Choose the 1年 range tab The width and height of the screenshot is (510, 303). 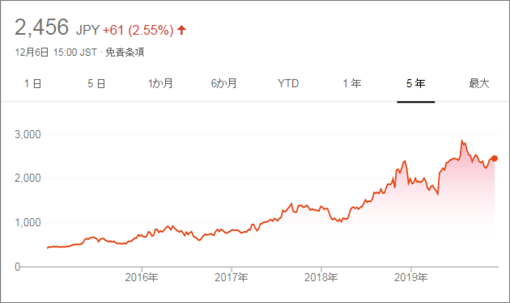tap(352, 84)
